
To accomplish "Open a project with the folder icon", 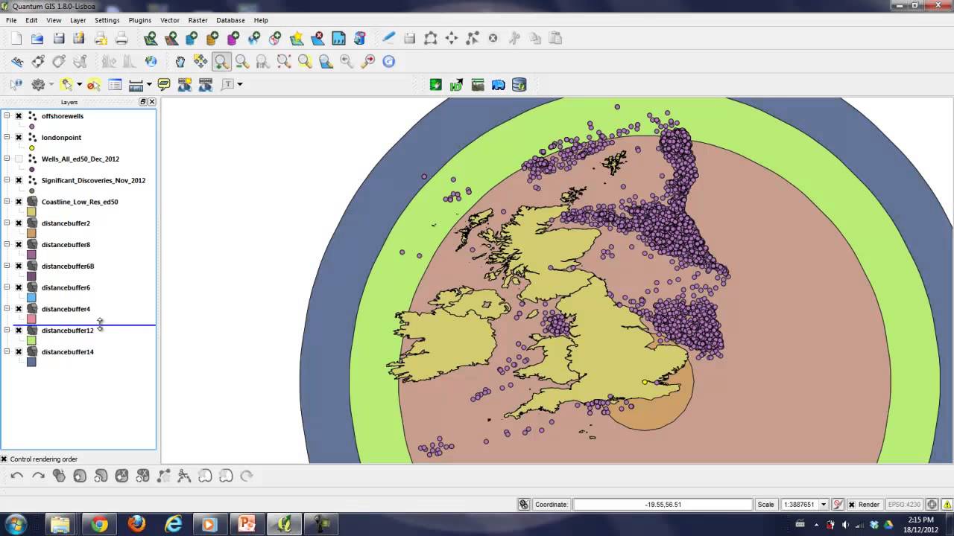I will coord(37,39).
